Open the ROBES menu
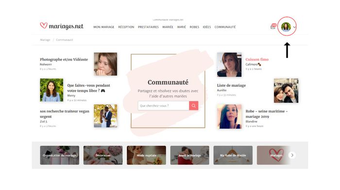Image resolution: width=340 pixels, height=190 pixels. point(194,27)
